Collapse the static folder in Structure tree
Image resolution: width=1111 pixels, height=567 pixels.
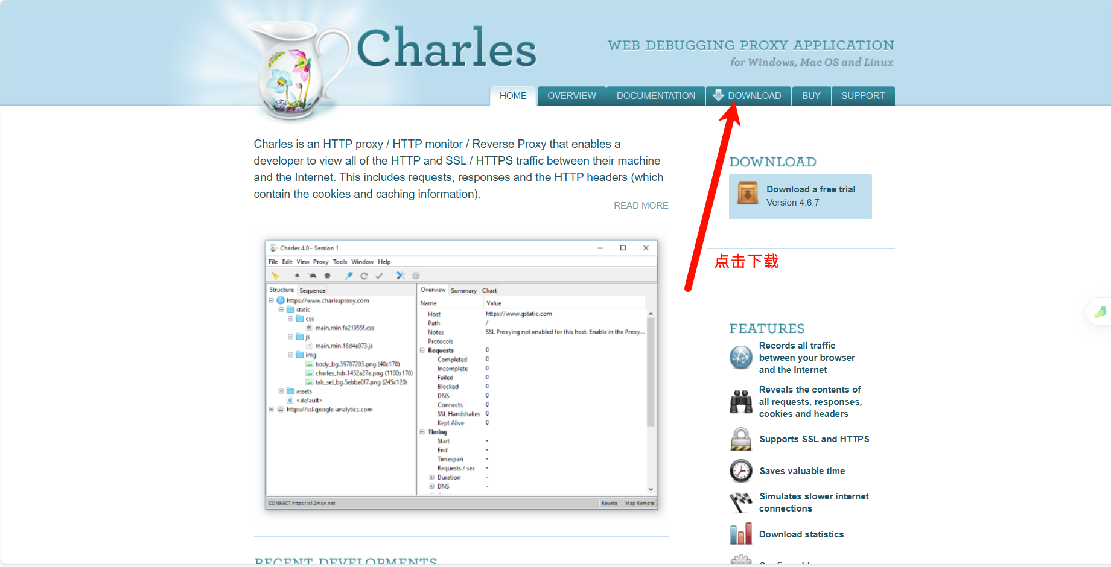click(280, 309)
